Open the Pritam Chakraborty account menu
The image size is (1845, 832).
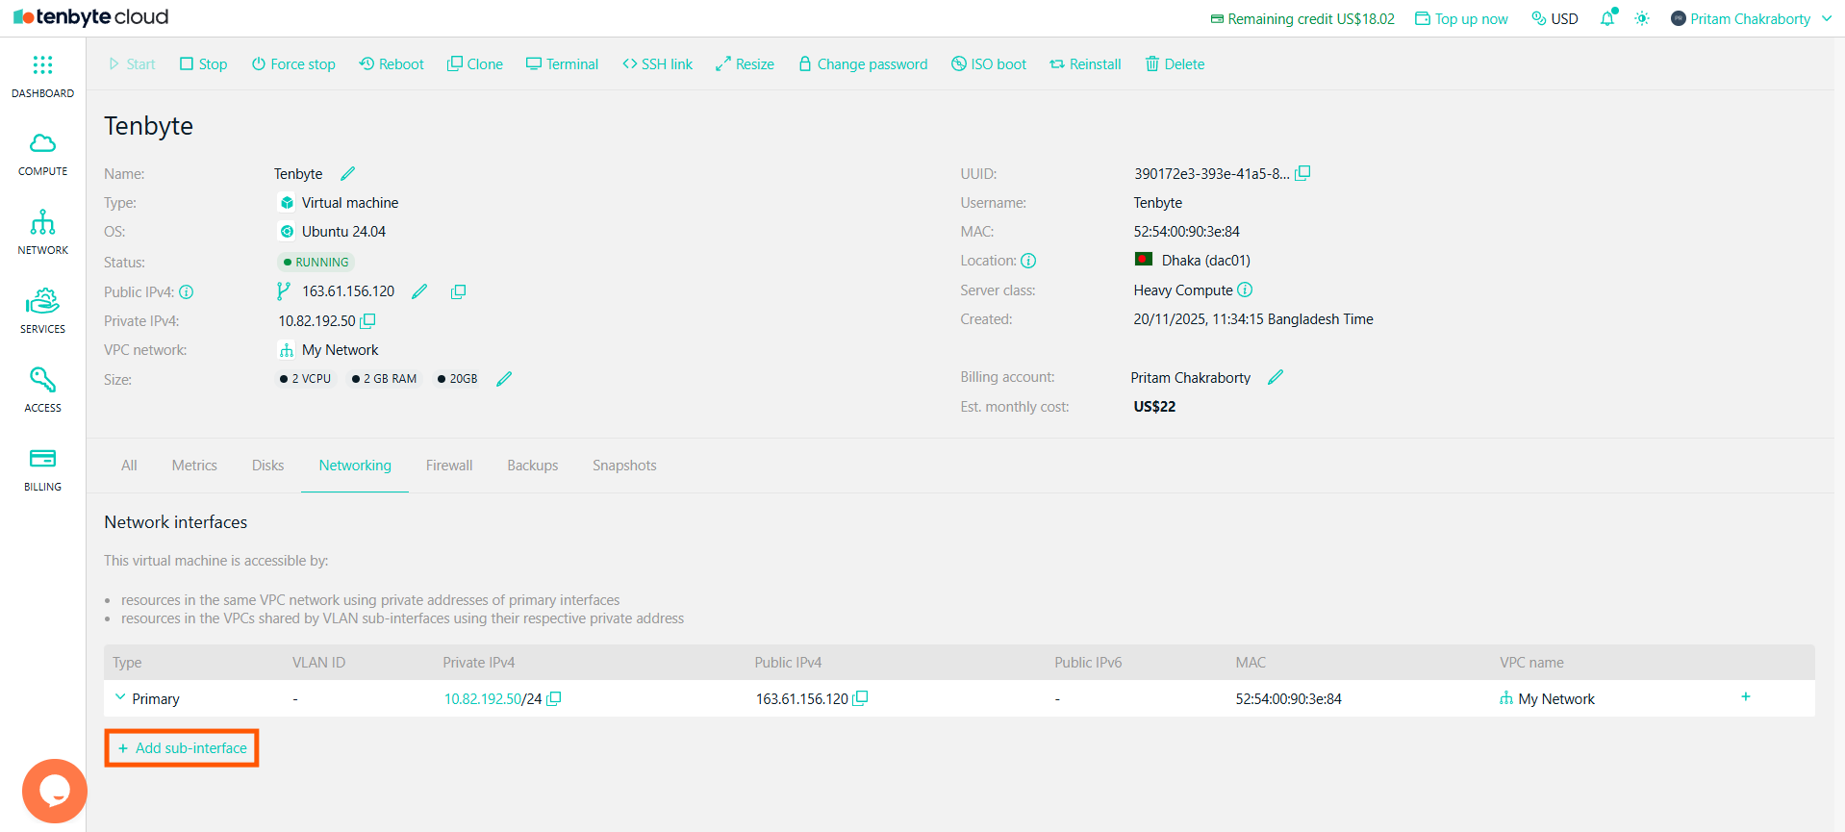[x=1751, y=18]
